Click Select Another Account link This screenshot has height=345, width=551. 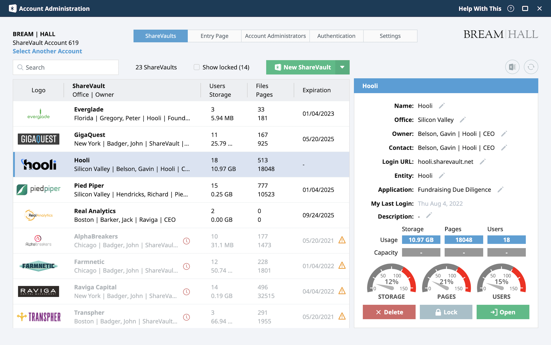point(47,51)
